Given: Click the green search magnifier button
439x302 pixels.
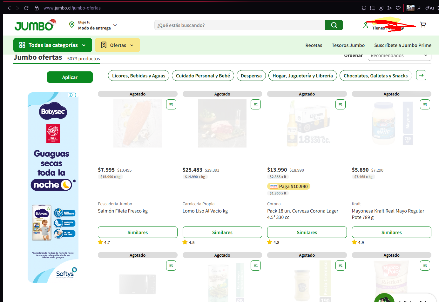Looking at the screenshot, I should 334,25.
